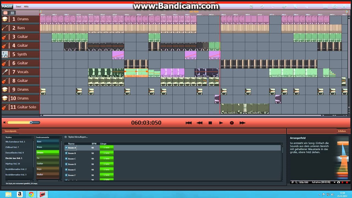Select 90s Eurodance Vol. 1 style
The image size is (352, 198).
click(x=15, y=142)
